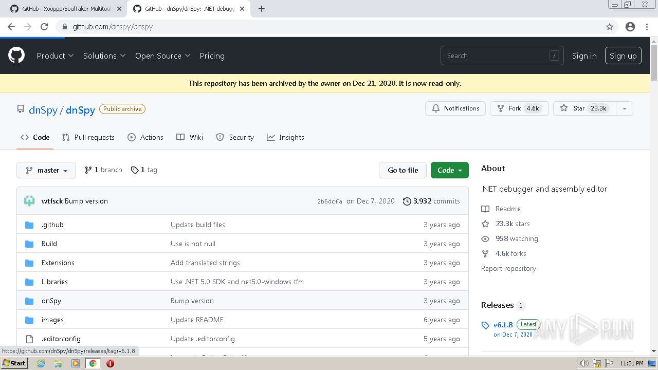The height and width of the screenshot is (370, 658).
Task: Open the master branch dropdown
Action: coord(46,170)
